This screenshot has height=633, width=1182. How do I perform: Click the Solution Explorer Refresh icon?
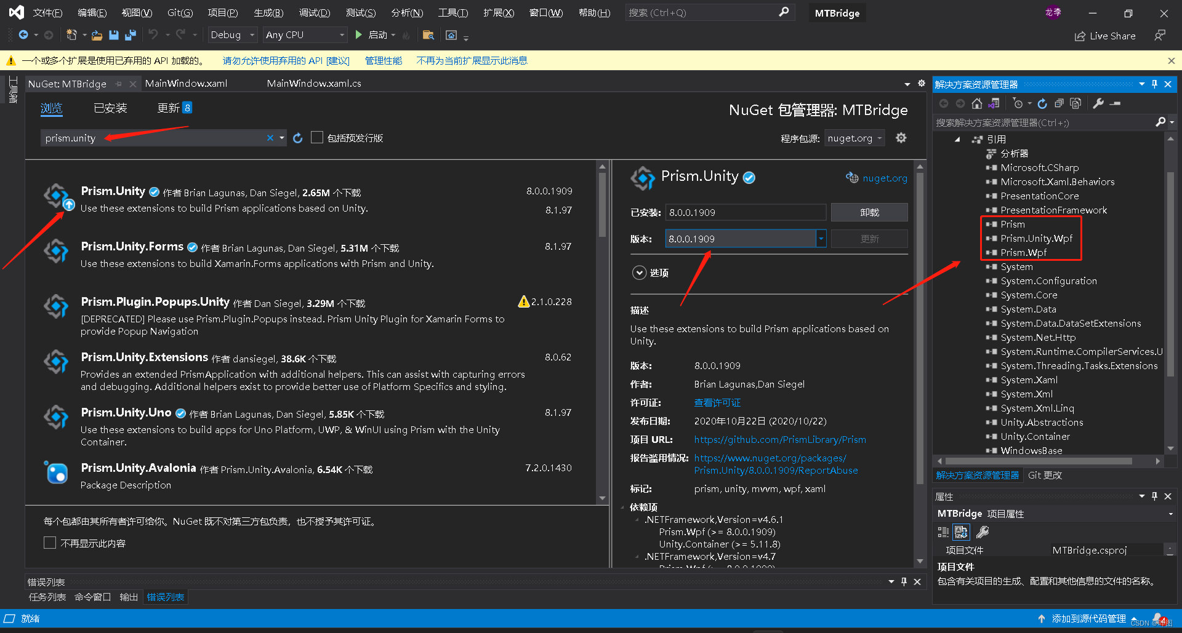[1042, 103]
